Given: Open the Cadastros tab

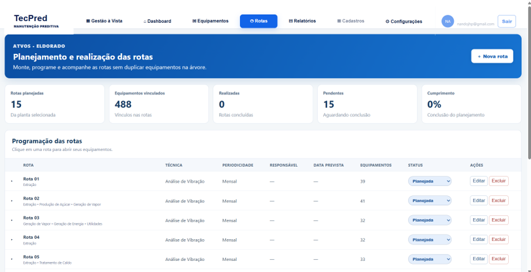Looking at the screenshot, I should tap(351, 21).
